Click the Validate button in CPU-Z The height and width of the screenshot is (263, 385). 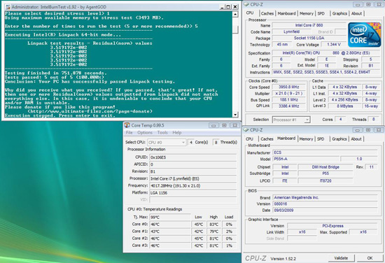(x=341, y=258)
